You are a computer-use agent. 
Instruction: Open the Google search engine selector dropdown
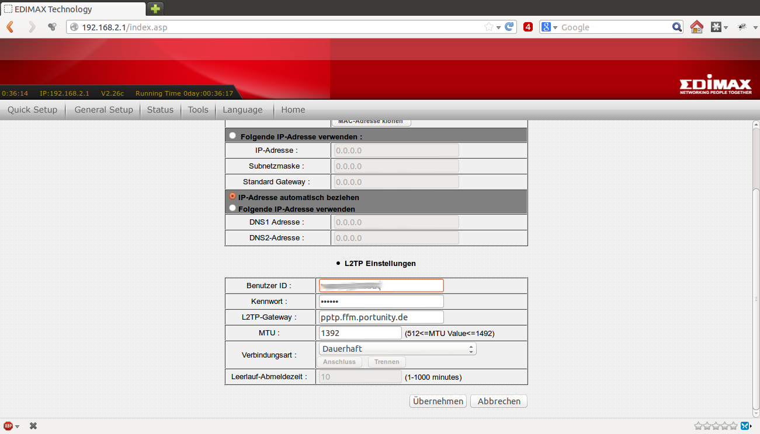coord(549,27)
